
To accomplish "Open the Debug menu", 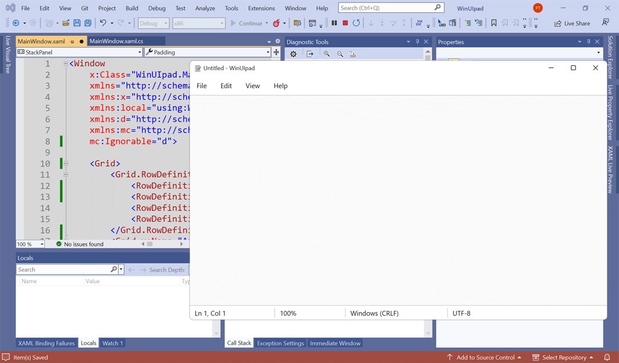I will 156,8.
